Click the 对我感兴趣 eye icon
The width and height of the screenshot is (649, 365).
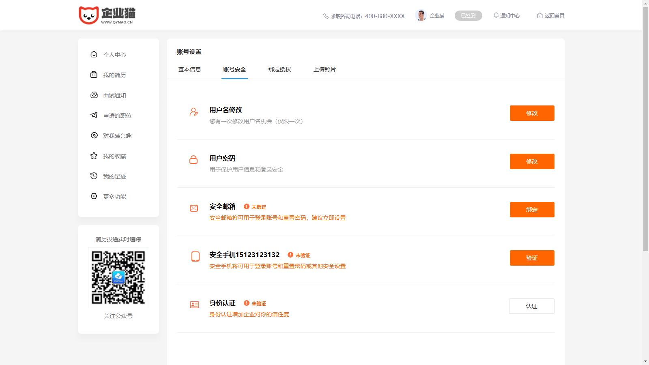coord(94,135)
